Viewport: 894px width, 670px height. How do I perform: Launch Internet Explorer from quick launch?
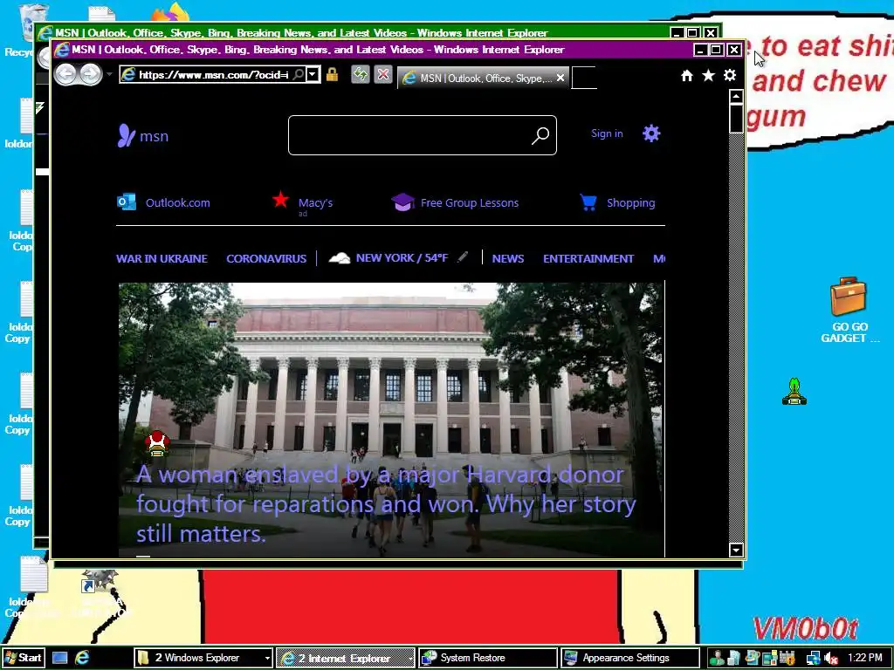(82, 658)
